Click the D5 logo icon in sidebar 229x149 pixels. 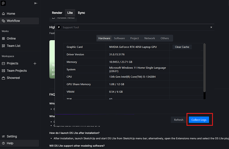[3, 3]
